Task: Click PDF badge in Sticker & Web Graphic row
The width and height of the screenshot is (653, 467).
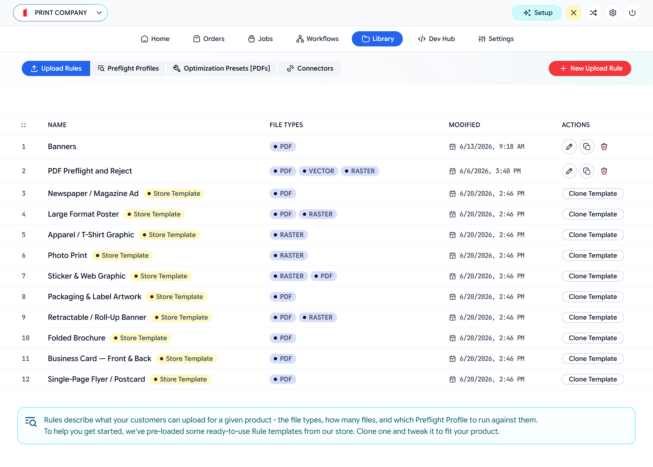Action: click(x=323, y=276)
